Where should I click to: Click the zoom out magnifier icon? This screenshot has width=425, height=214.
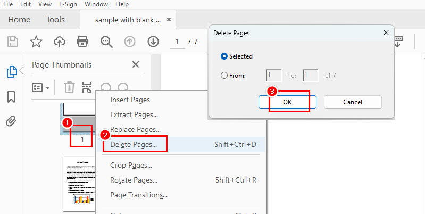pos(106,42)
